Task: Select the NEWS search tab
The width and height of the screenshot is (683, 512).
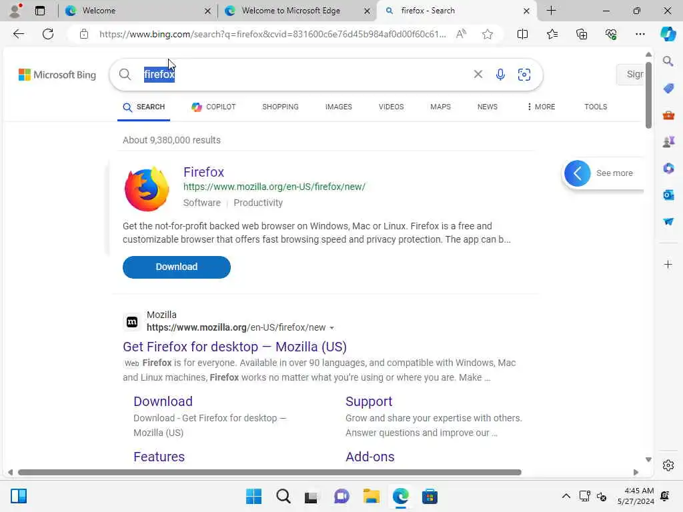Action: coord(487,107)
